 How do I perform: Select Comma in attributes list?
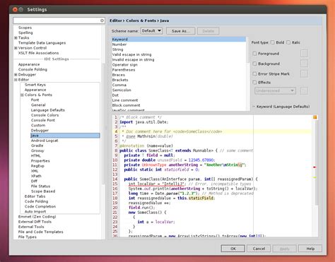(179, 85)
